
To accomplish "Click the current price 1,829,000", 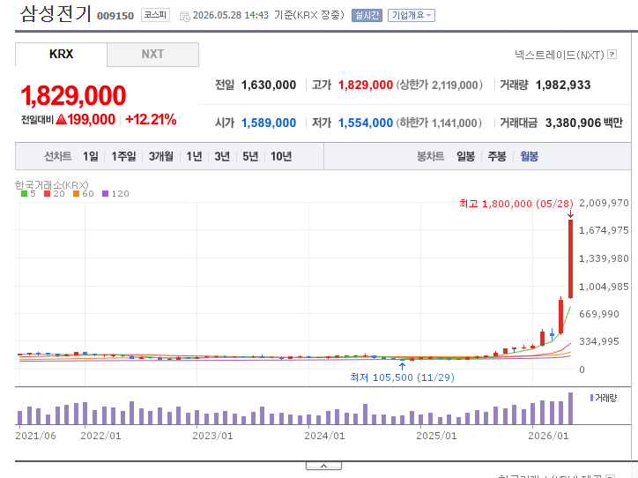I will [73, 95].
